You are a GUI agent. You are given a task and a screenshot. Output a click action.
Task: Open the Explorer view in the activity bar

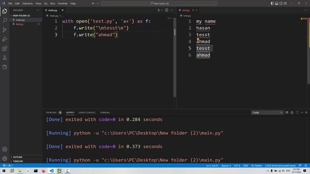point(4,11)
